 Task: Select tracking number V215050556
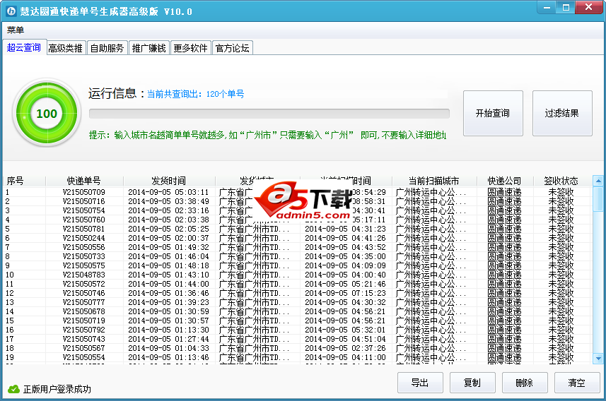(84, 247)
